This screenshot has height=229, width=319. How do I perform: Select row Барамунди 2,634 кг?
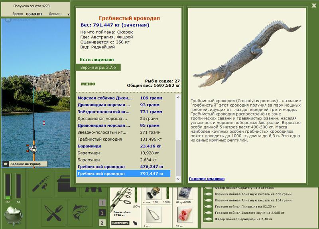[x=124, y=160]
